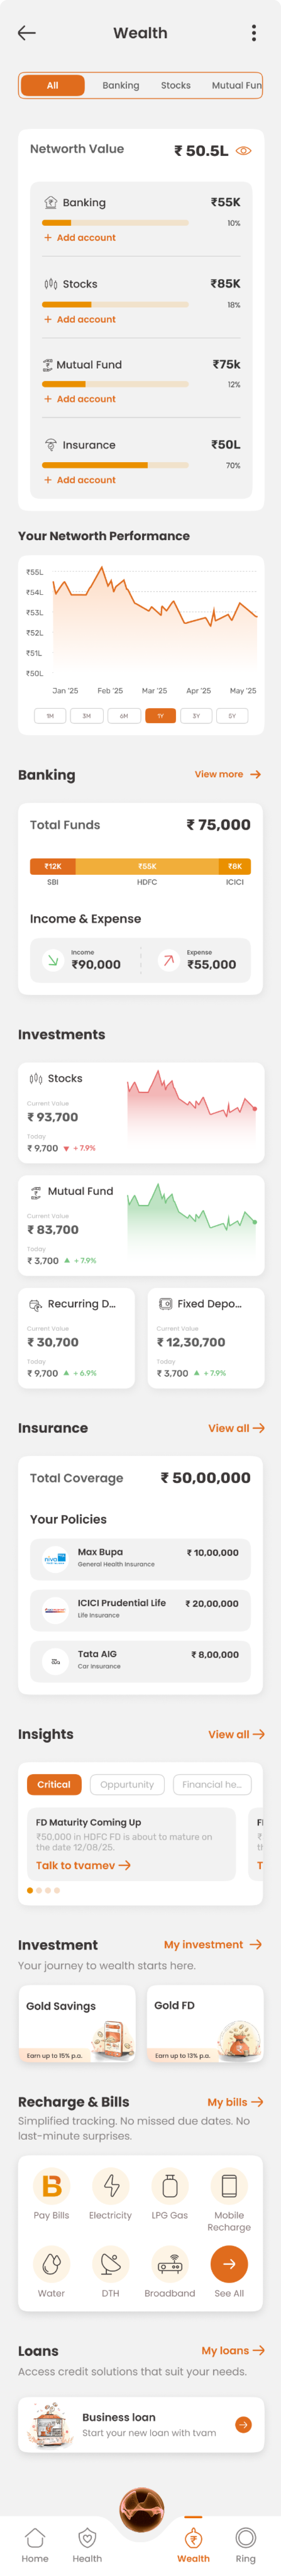Switch chart range to 6M
The image size is (281, 2576).
pos(123,716)
